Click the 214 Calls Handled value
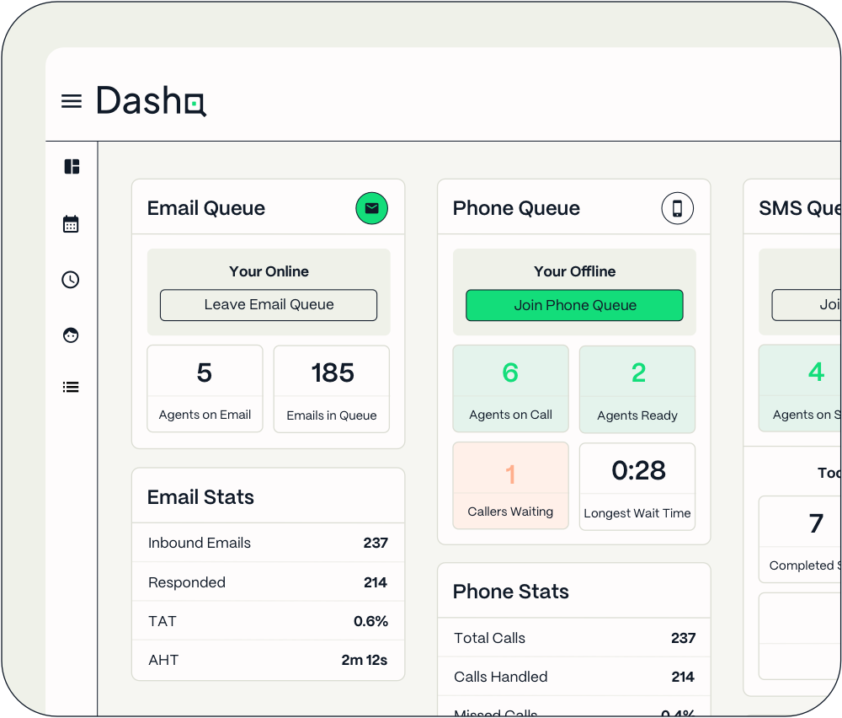Viewport: 842px width, 718px height. tap(683, 677)
